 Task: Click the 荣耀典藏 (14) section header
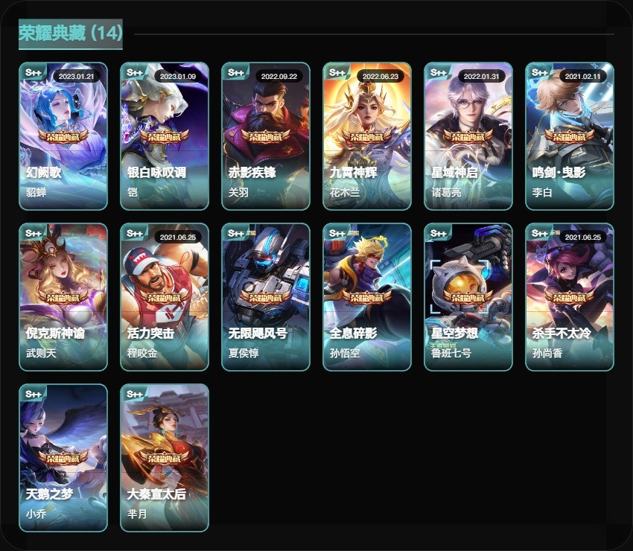[x=71, y=33]
